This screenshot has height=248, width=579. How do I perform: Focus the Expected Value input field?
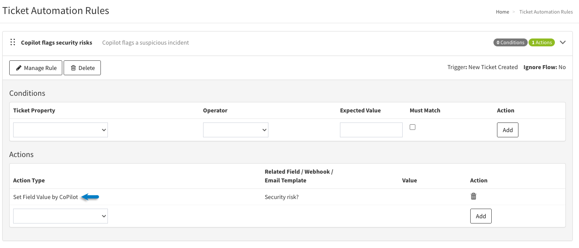click(x=371, y=130)
